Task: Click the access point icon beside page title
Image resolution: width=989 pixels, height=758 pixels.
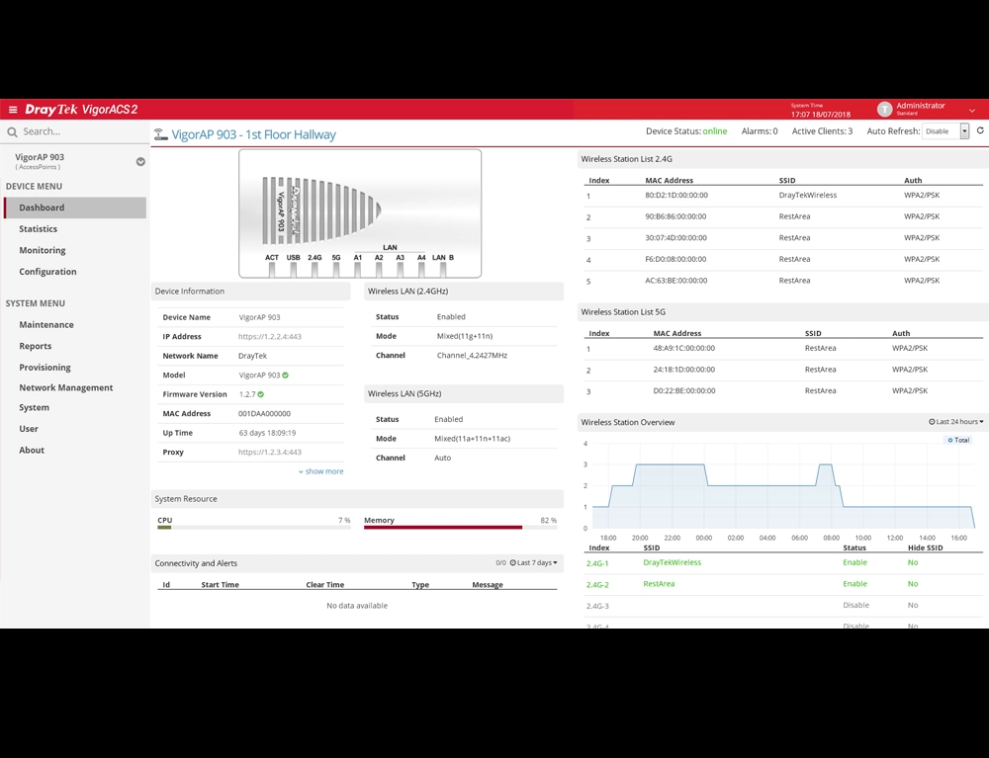Action: click(161, 134)
